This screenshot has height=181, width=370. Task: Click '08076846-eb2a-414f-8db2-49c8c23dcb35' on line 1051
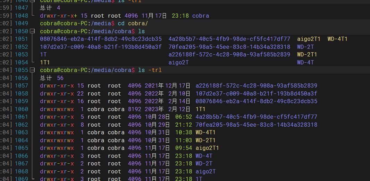(101, 39)
